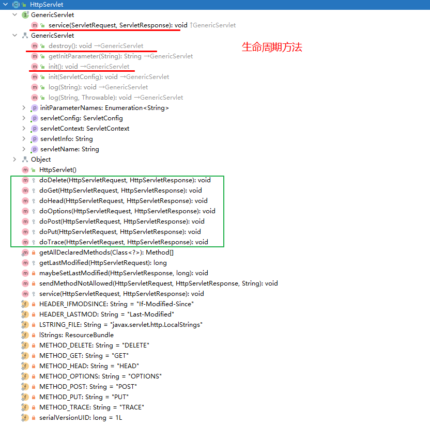Collapse the HttpServlet root node
Screen dimensions: 430x426
(x=5, y=4)
